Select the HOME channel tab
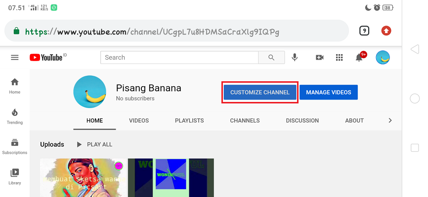This screenshot has height=197, width=428. (95, 121)
